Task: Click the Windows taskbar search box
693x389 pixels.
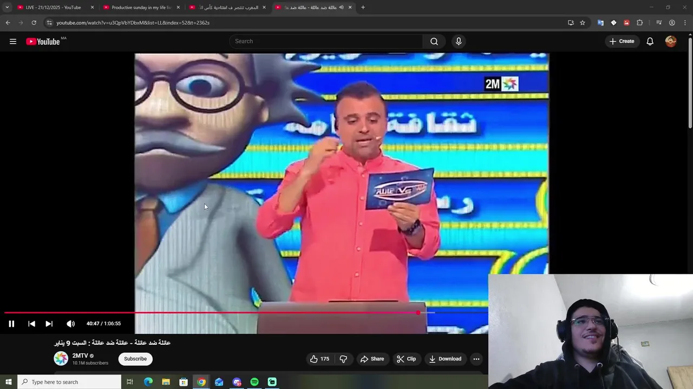Action: click(69, 382)
